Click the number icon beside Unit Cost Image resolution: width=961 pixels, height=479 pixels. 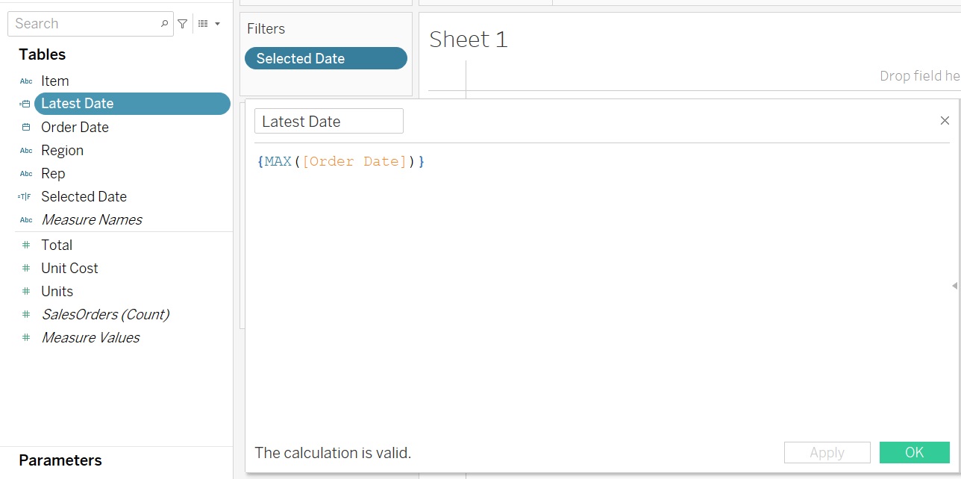click(x=26, y=268)
